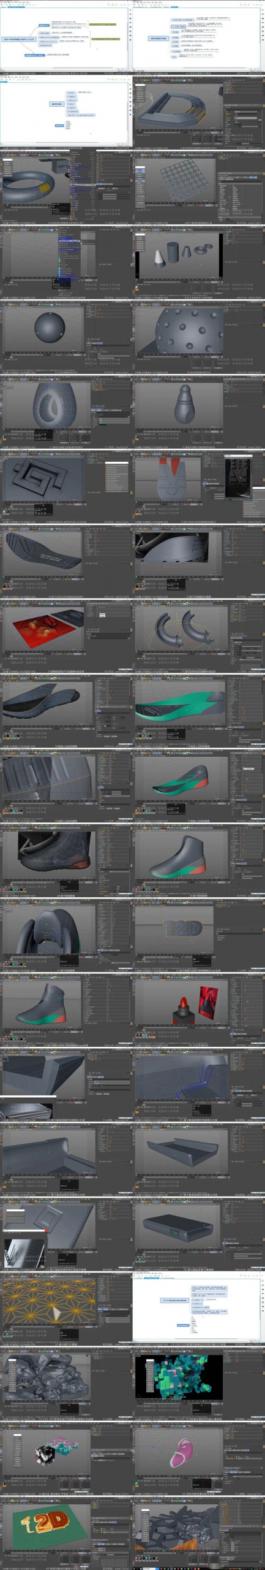The height and width of the screenshot is (1570, 265).
Task: Select the sole underside with red stripe thumbnail
Action: point(199,487)
